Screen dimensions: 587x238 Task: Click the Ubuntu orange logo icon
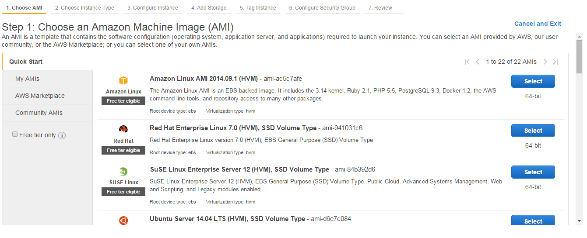(123, 221)
